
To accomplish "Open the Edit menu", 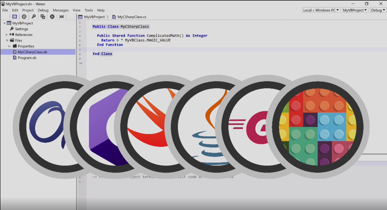I will coord(15,10).
